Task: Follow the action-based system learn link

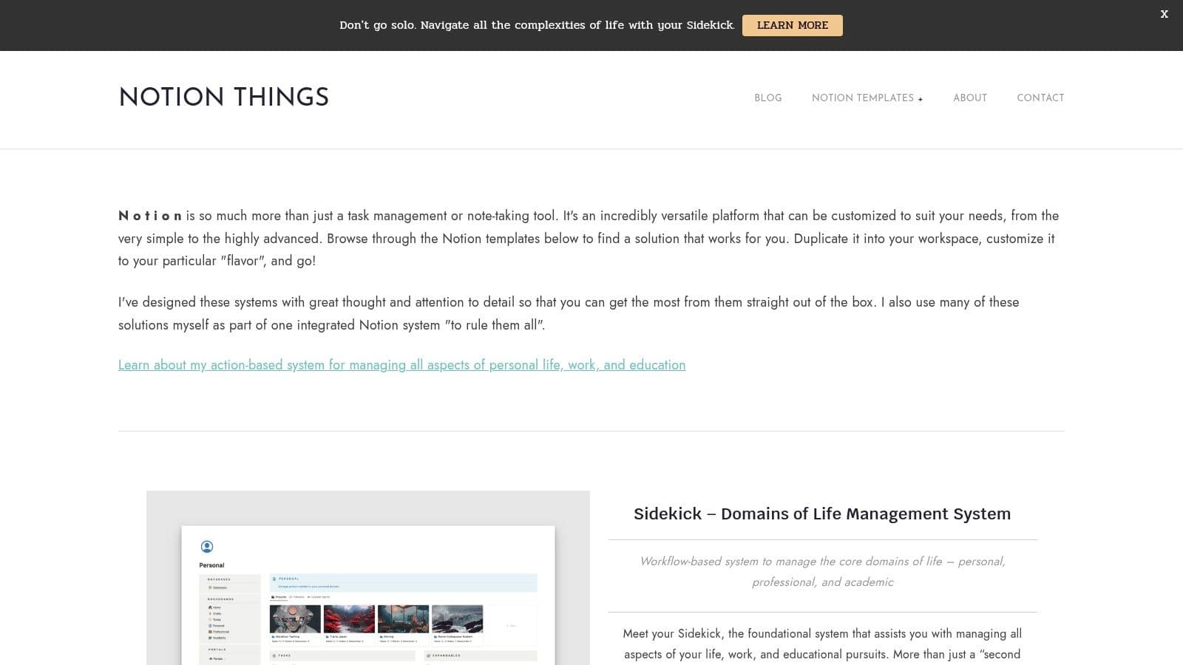Action: (401, 365)
